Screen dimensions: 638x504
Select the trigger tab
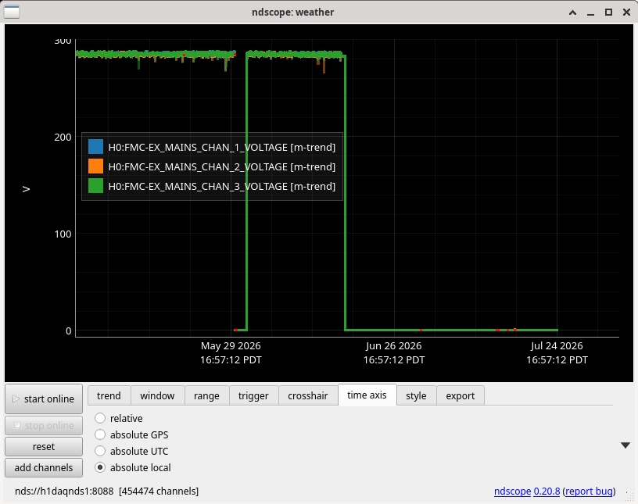(x=253, y=396)
